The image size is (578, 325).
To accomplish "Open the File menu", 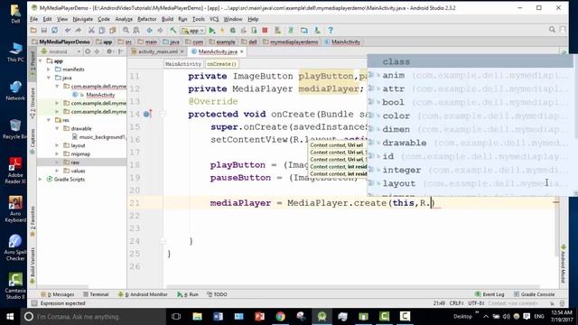I will (x=34, y=19).
